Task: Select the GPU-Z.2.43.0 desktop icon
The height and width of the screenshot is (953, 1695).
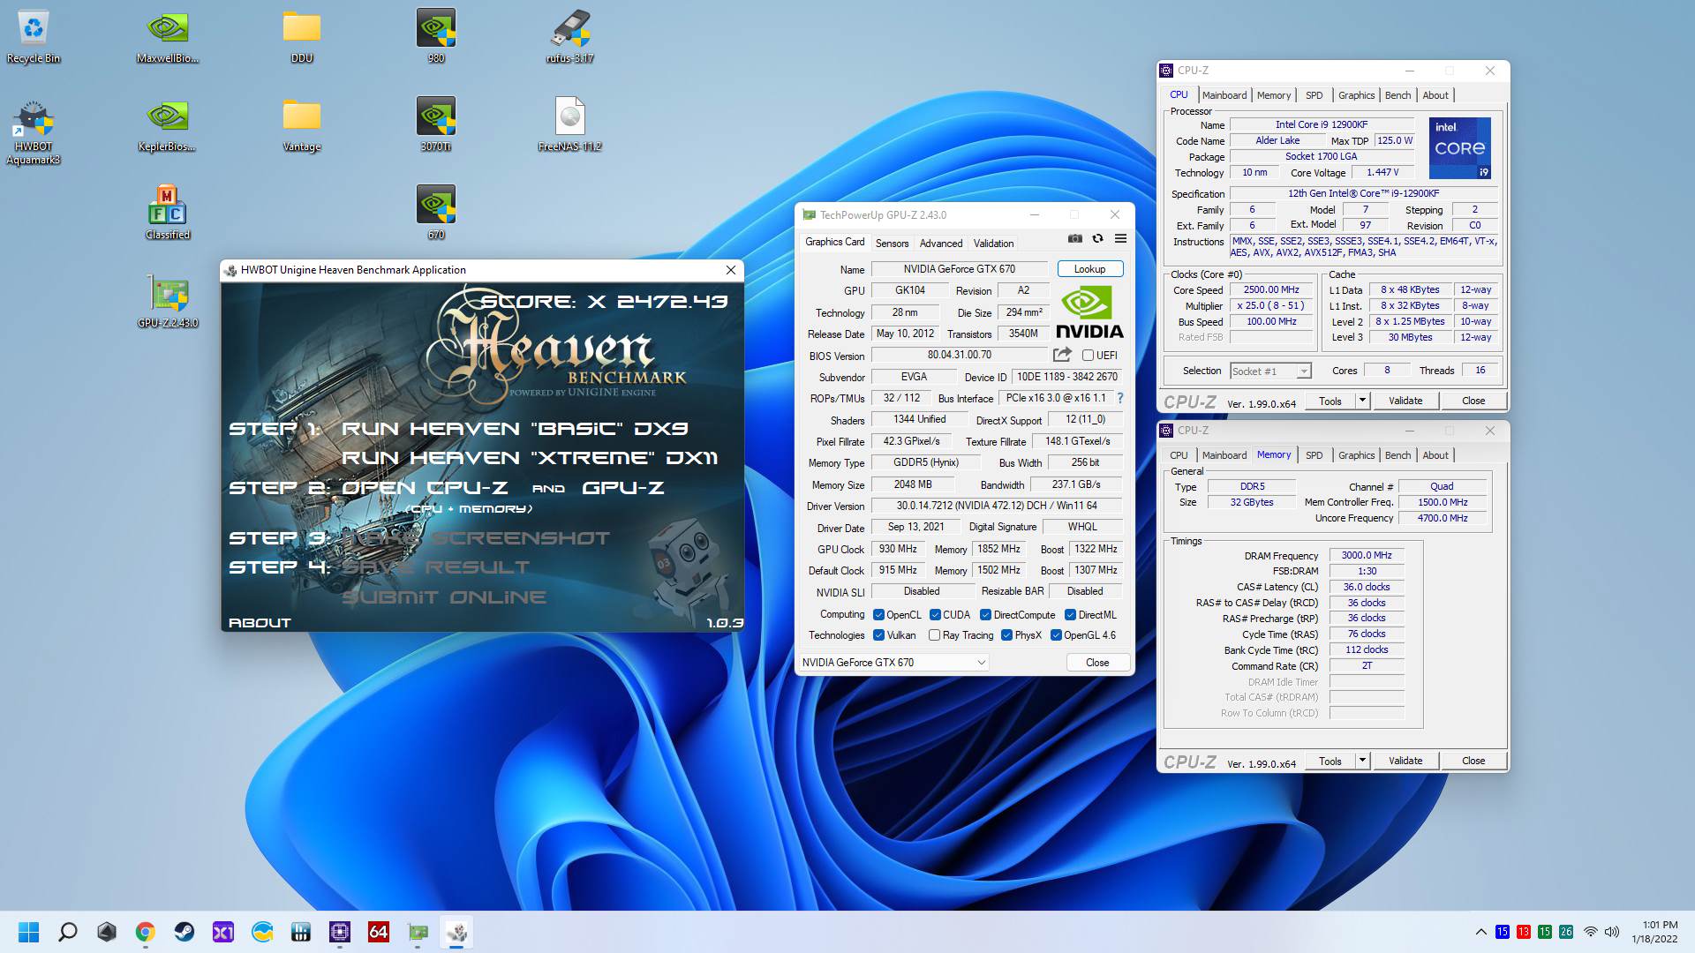Action: (x=168, y=302)
